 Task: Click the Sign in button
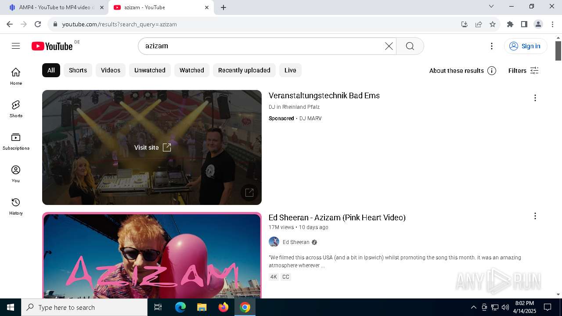click(x=526, y=46)
